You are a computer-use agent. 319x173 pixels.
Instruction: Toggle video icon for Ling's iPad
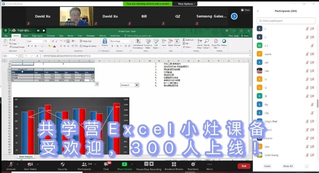point(312,121)
